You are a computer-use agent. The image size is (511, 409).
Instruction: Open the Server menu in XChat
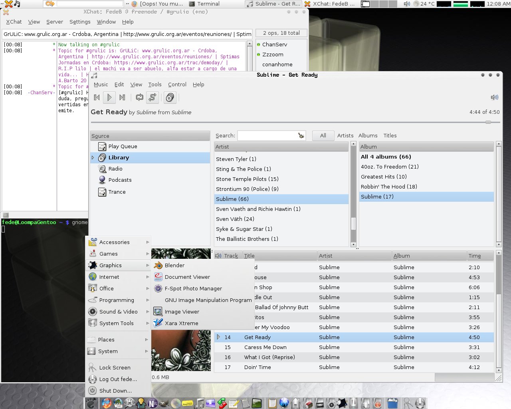[x=55, y=22]
